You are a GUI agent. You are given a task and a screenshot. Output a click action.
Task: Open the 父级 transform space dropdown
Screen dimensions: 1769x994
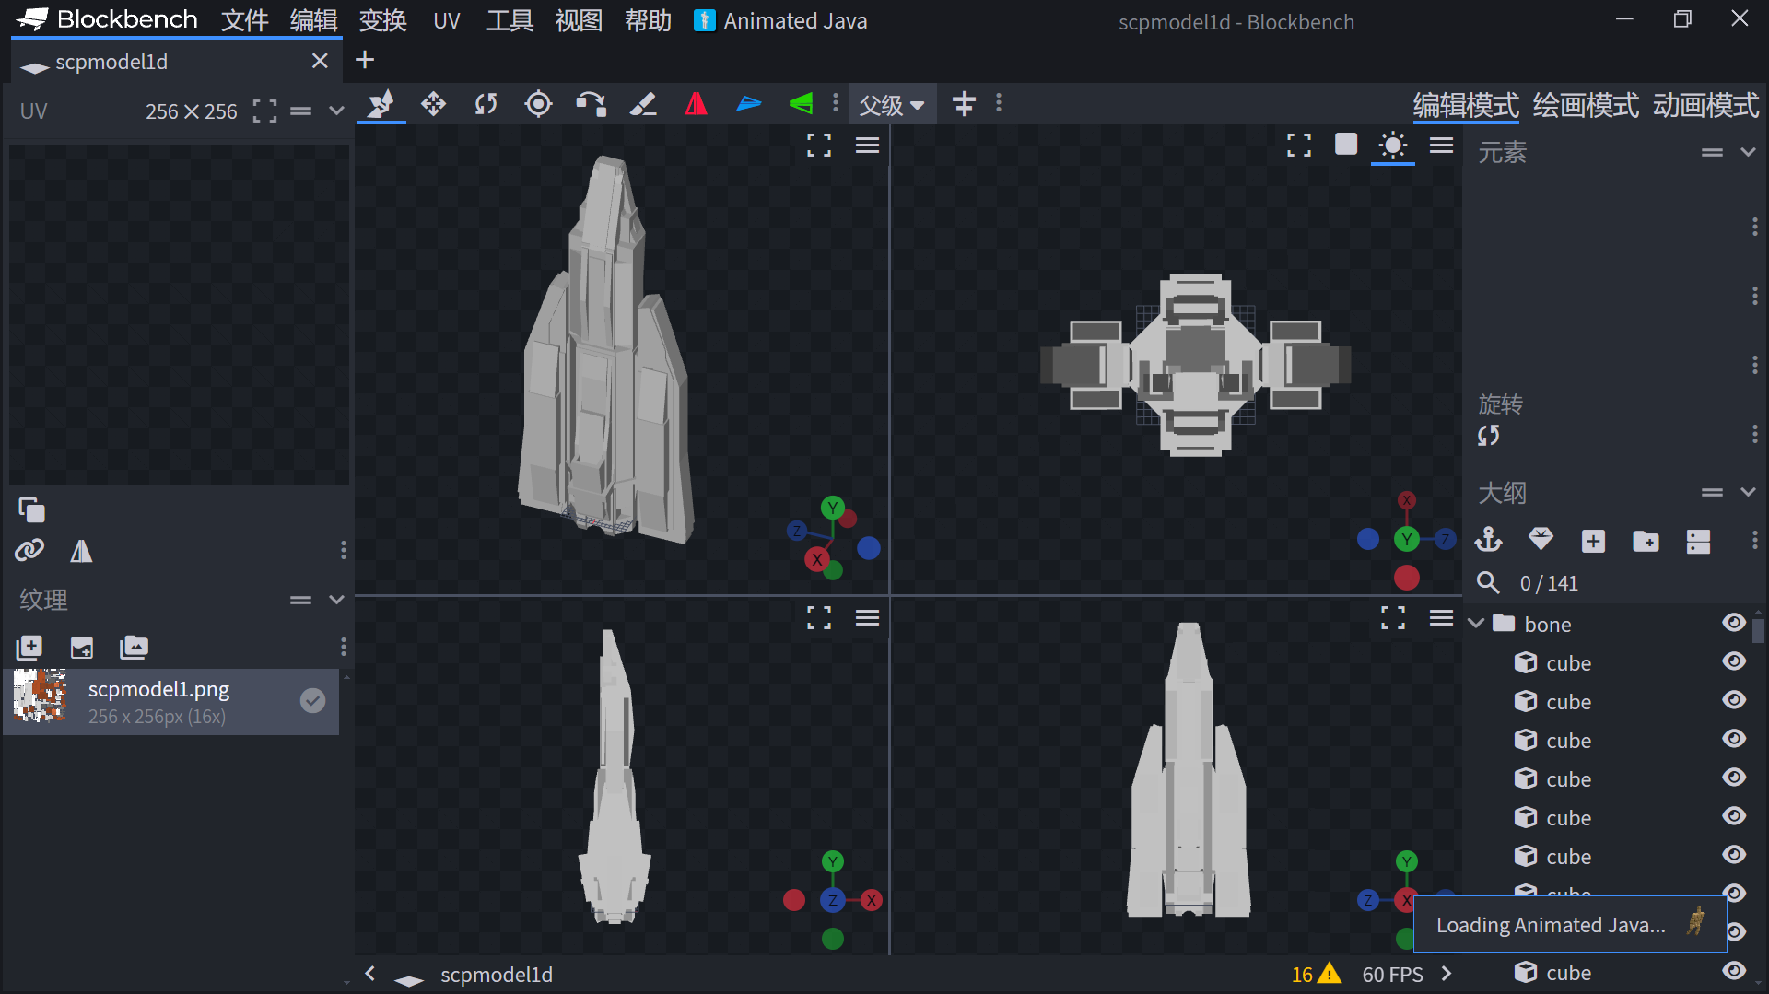click(x=891, y=105)
